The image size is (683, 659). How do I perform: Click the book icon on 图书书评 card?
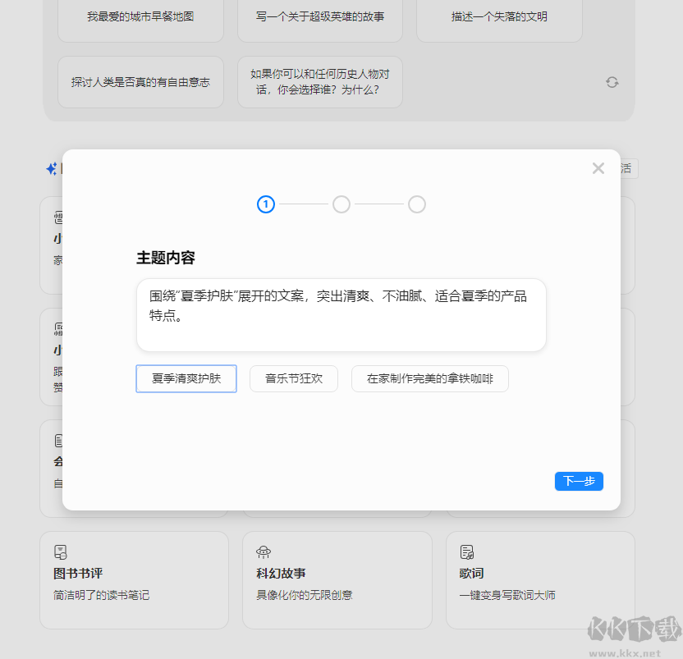(60, 551)
